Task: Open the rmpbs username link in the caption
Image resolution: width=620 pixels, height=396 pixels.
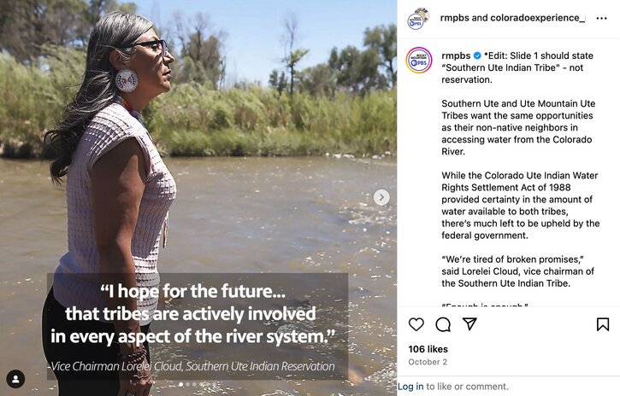Action: click(x=456, y=55)
